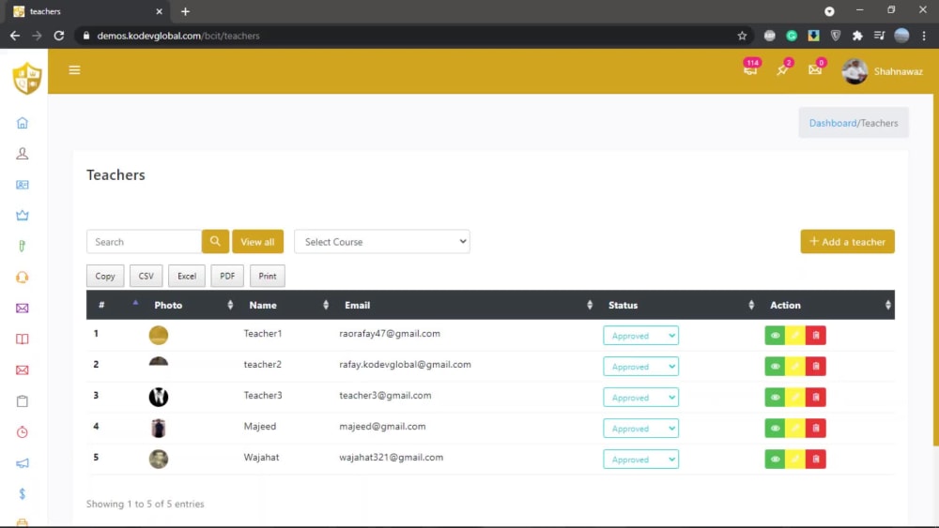Click the PDF export button

227,277
